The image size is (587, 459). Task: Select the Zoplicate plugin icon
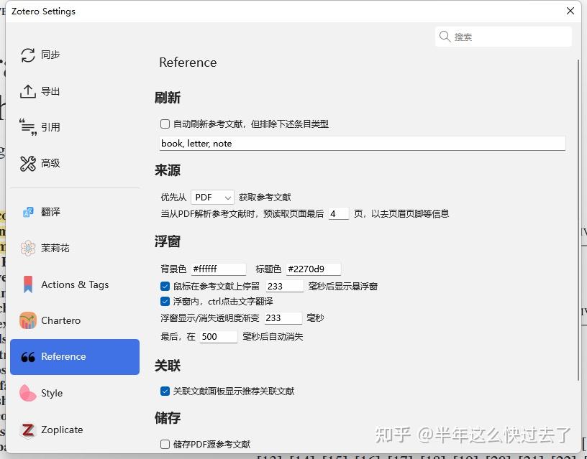tap(27, 430)
